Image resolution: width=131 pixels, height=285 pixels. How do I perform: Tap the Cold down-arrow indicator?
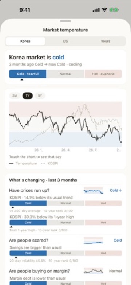click(x=116, y=190)
